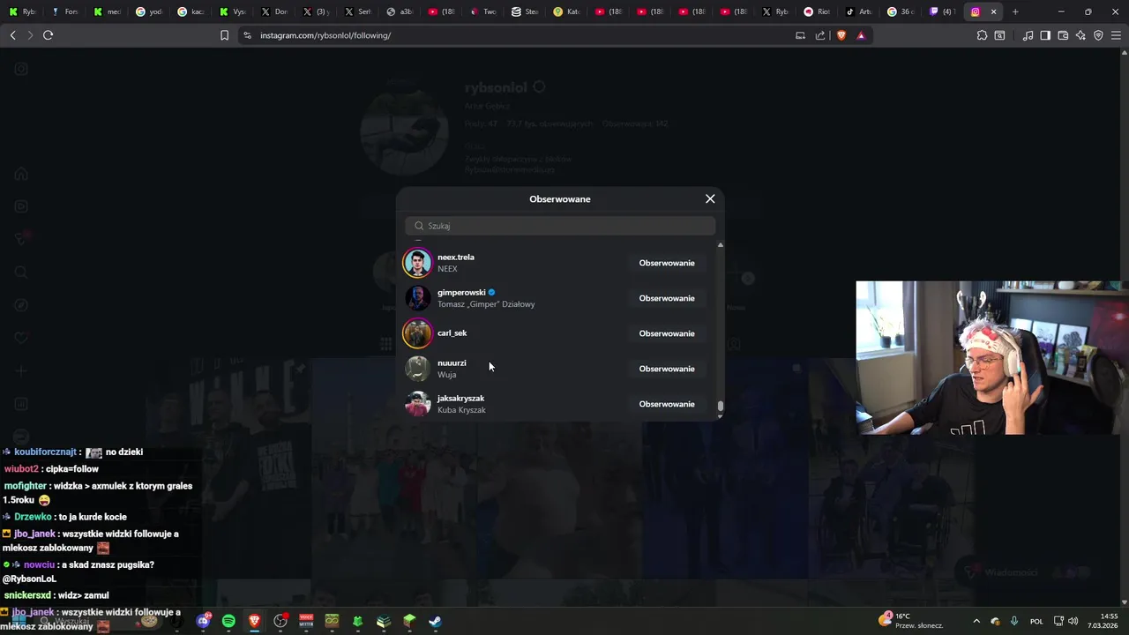Switch to the Serl tab

pos(357,11)
